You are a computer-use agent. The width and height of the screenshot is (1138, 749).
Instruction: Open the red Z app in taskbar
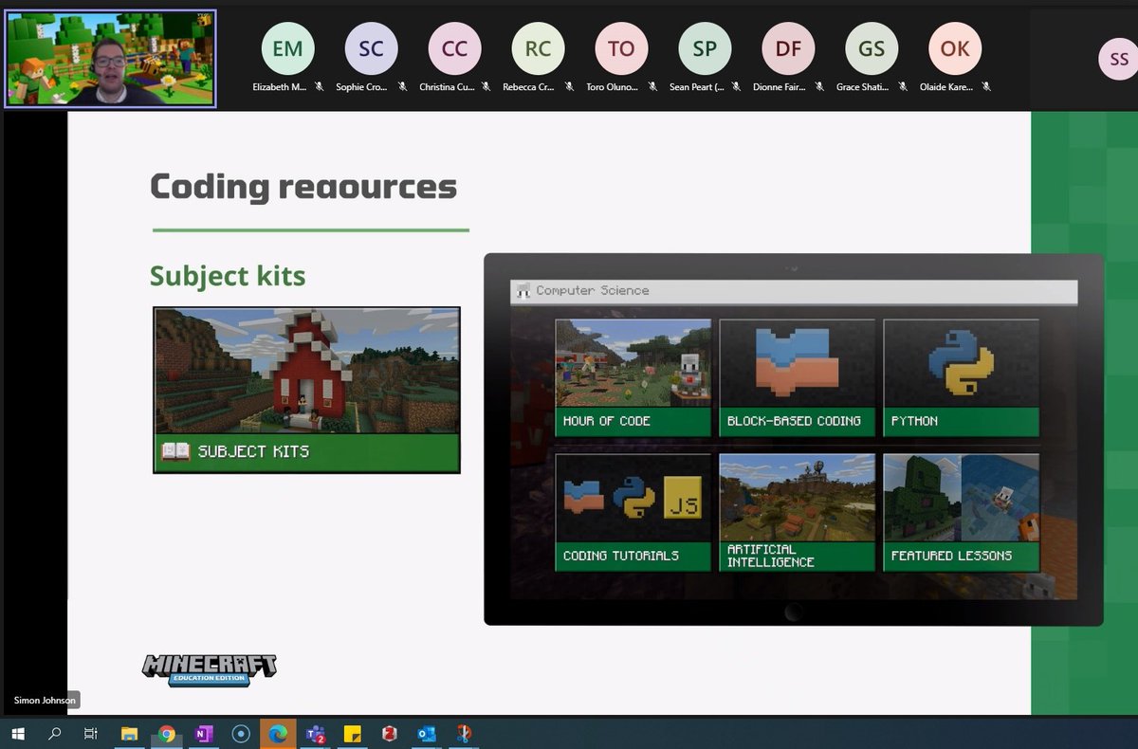pyautogui.click(x=389, y=733)
